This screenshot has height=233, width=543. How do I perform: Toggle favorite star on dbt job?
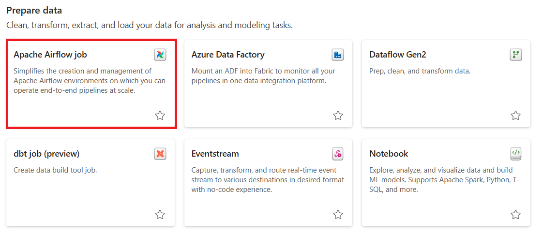(x=160, y=215)
